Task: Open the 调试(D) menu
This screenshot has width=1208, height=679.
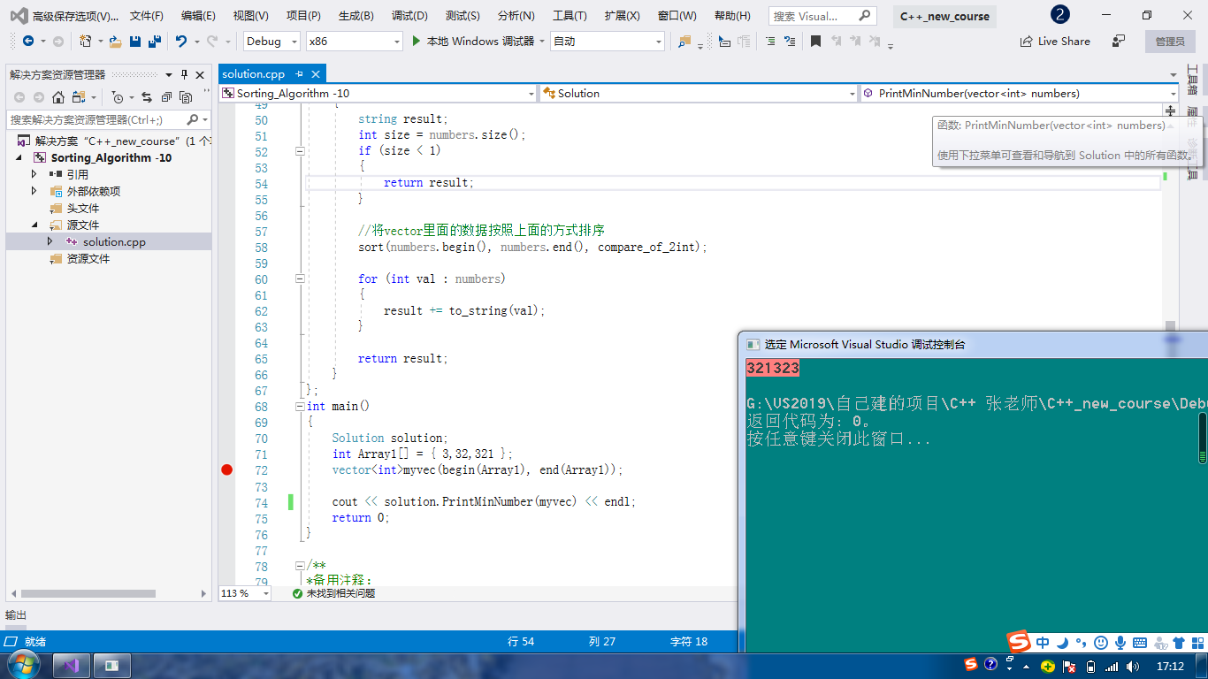Action: 409,16
